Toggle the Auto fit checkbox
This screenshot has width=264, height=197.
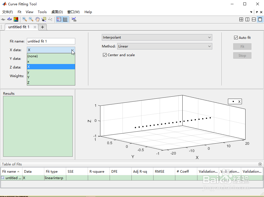tap(236, 38)
